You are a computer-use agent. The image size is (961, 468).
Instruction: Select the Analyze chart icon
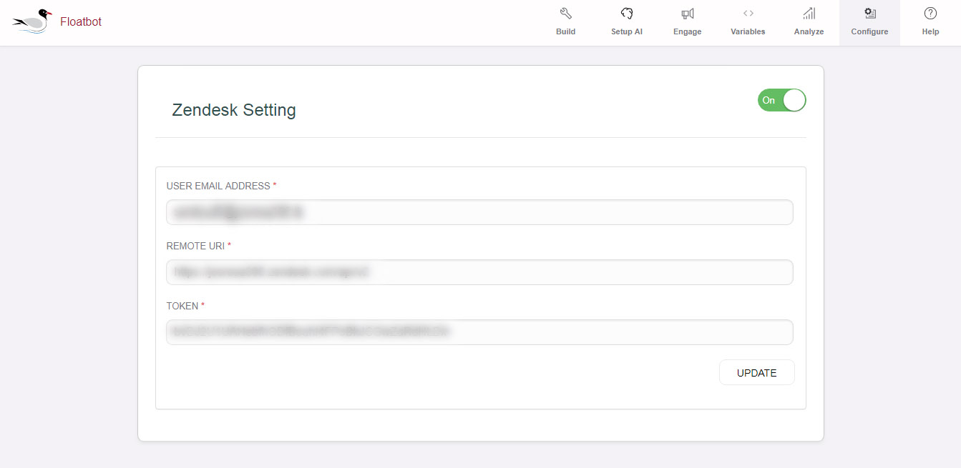(x=808, y=13)
